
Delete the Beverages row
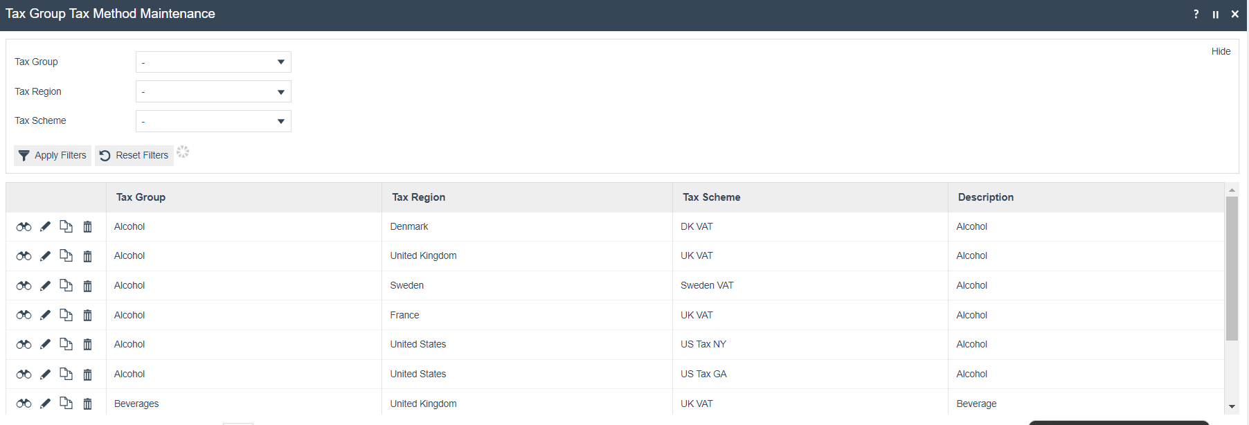click(87, 404)
